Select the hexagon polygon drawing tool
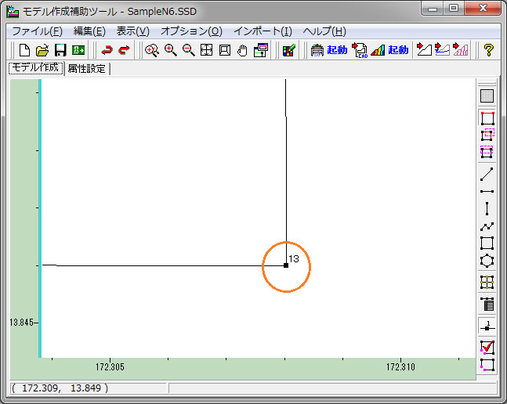The height and width of the screenshot is (404, 507). click(487, 261)
